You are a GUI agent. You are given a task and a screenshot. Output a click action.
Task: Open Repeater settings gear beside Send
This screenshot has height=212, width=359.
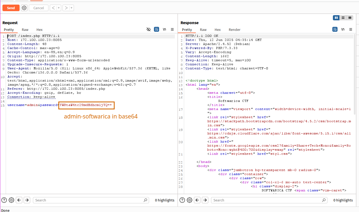(x=24, y=8)
